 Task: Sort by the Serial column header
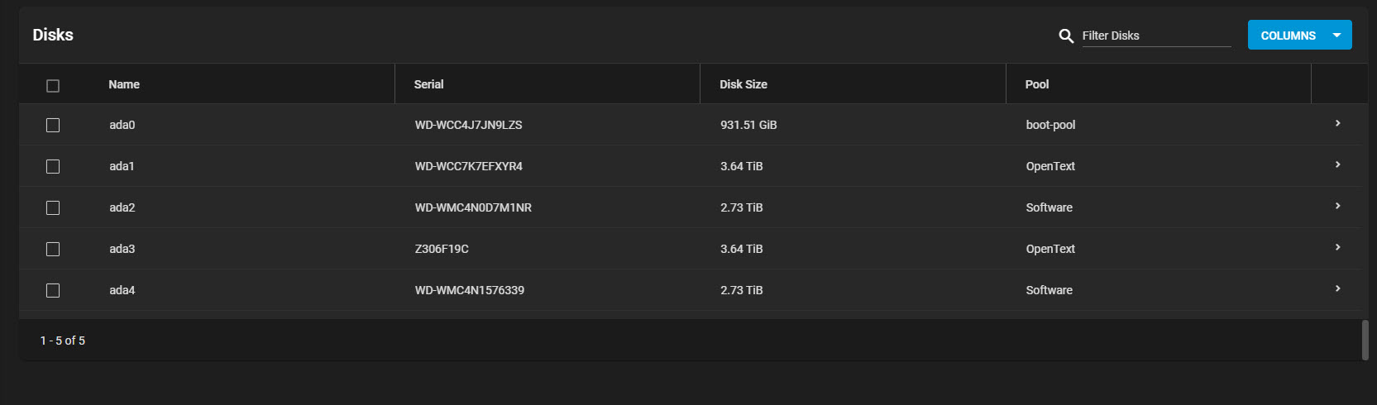(428, 84)
